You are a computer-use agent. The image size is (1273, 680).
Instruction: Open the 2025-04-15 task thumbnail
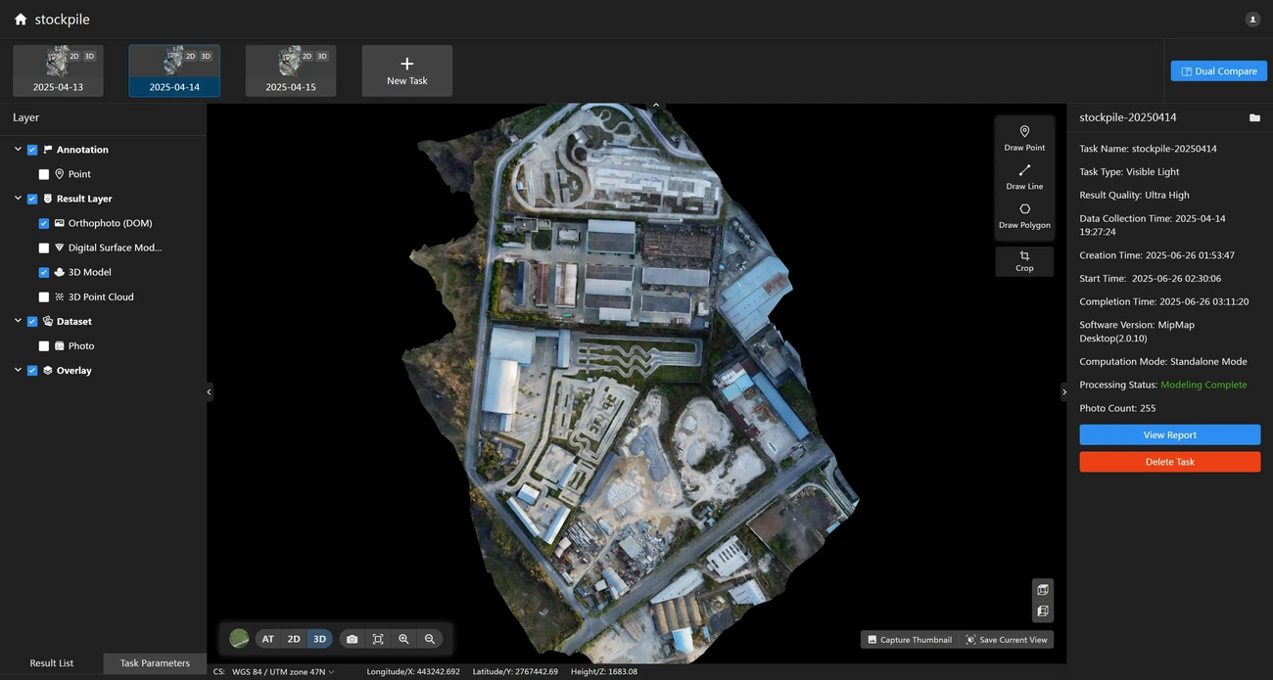tap(291, 70)
